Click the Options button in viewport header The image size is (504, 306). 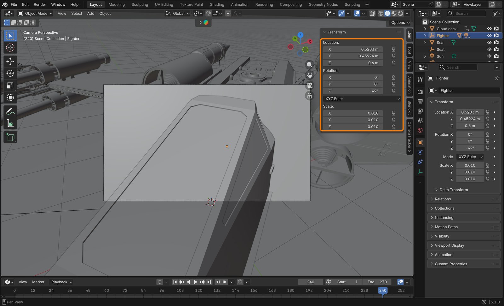point(400,23)
